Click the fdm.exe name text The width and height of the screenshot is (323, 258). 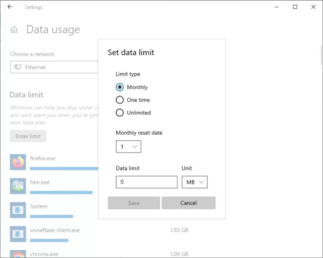(x=40, y=182)
